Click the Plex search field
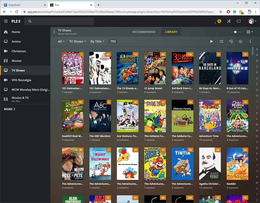This screenshot has width=260, height=203. pos(59,21)
